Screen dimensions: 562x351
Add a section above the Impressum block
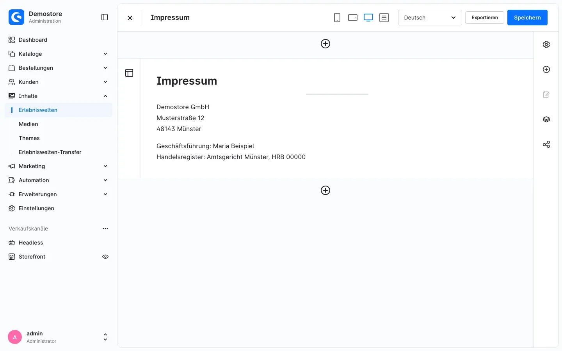click(x=325, y=44)
